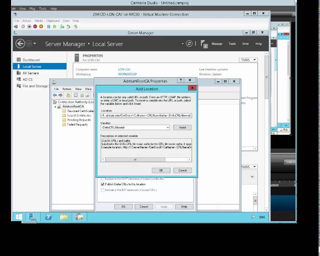Viewport: 320px width, 256px height.
Task: Uncheck Publish Delta CRLs to this location
Action: [103, 184]
